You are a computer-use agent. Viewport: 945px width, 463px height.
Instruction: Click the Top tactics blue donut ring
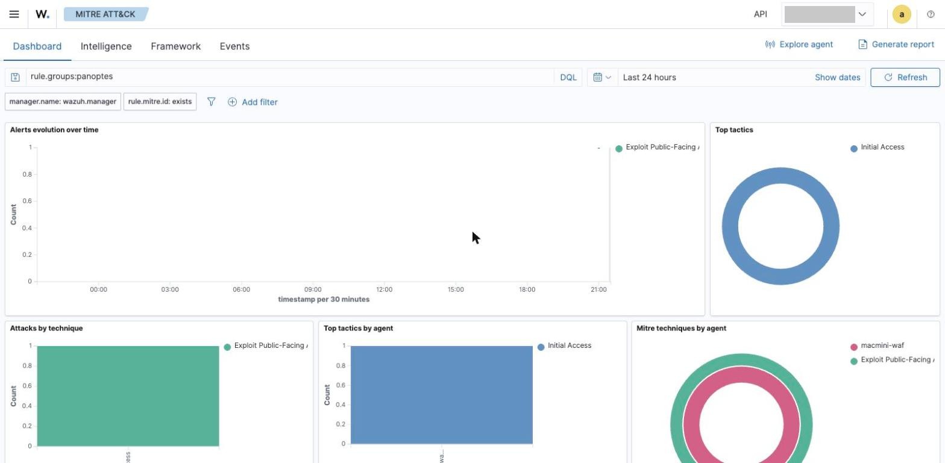pos(730,226)
